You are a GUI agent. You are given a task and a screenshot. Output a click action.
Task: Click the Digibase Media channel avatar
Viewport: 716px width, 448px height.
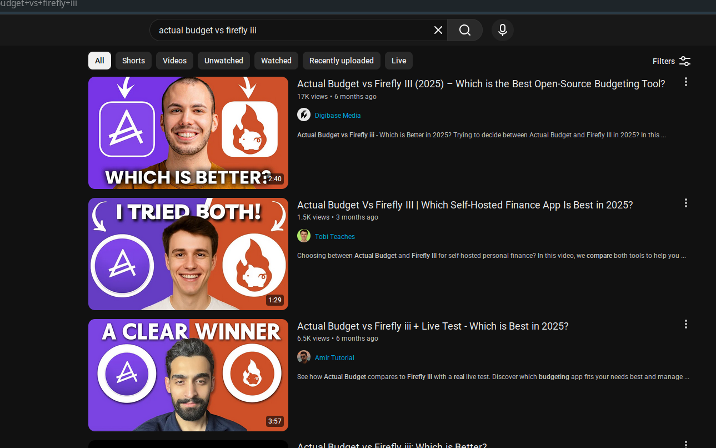[x=304, y=115]
